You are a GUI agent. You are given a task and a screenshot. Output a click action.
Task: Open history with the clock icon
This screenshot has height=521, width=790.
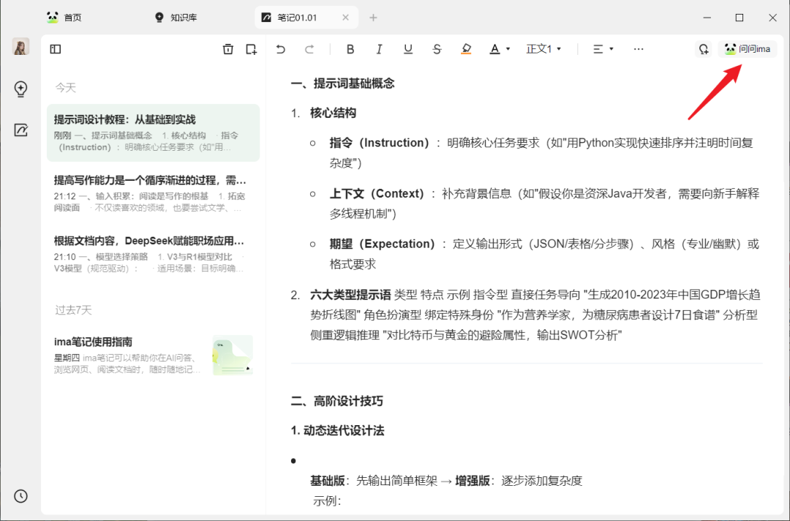20,495
